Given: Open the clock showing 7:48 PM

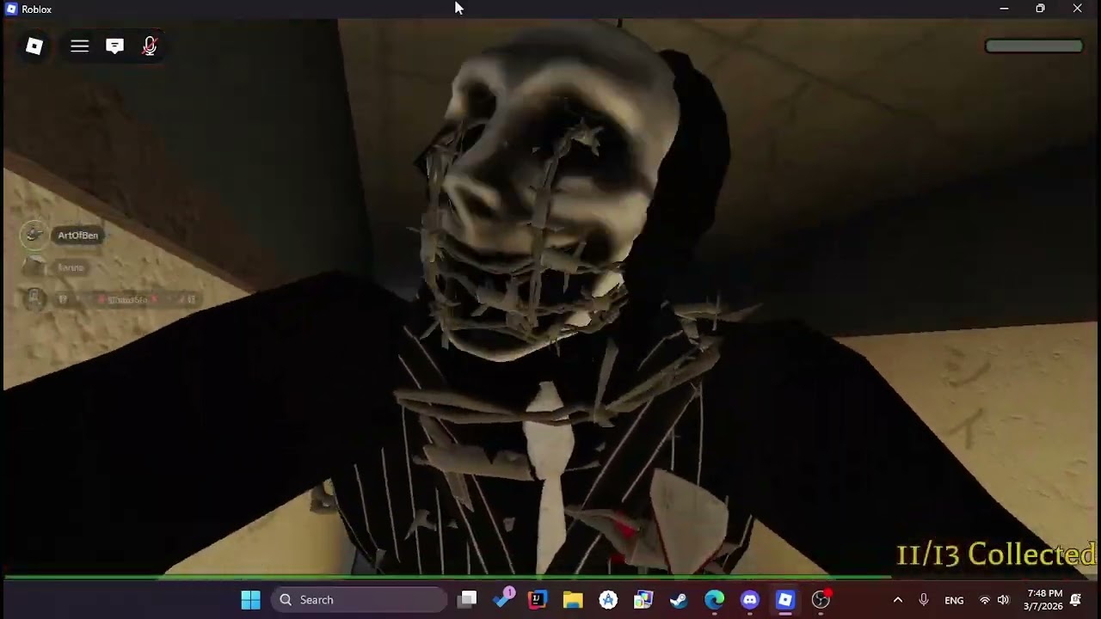Looking at the screenshot, I should click(x=1044, y=600).
